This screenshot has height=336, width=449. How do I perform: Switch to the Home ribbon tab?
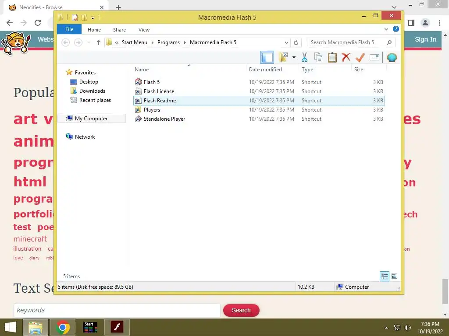94,30
